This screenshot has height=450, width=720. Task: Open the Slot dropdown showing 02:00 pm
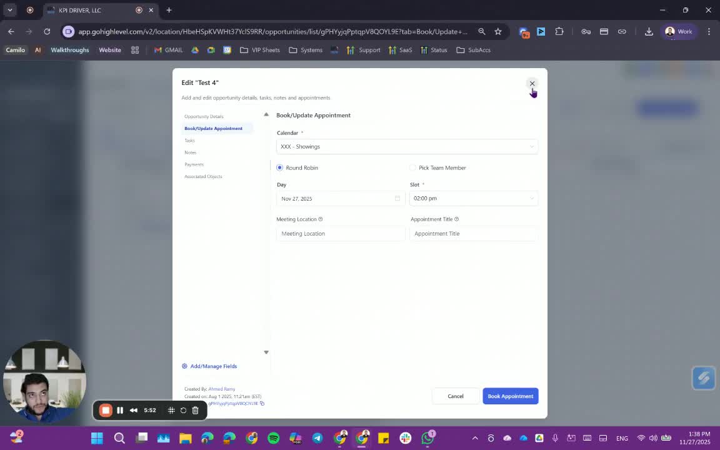(x=473, y=198)
